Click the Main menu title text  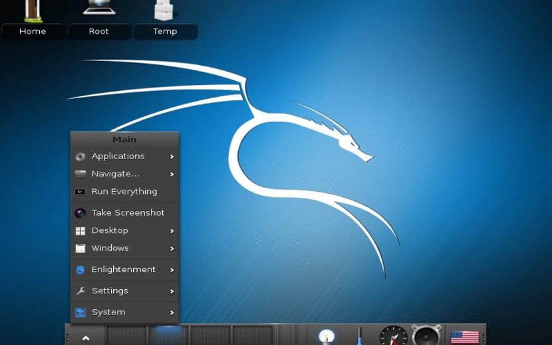coord(124,140)
